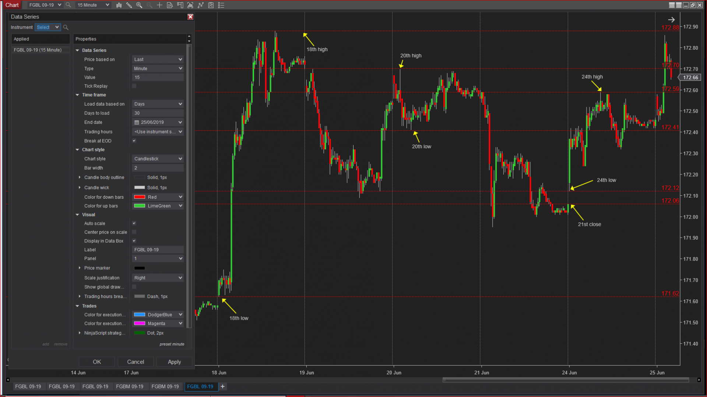The width and height of the screenshot is (707, 397).
Task: Open the Type dropdown showing Minute
Action: tap(158, 68)
